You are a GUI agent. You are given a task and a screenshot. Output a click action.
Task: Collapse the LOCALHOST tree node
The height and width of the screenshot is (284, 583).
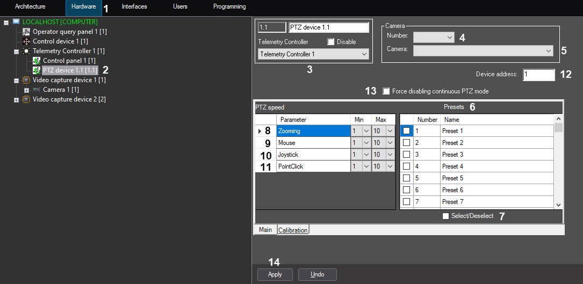(x=6, y=23)
